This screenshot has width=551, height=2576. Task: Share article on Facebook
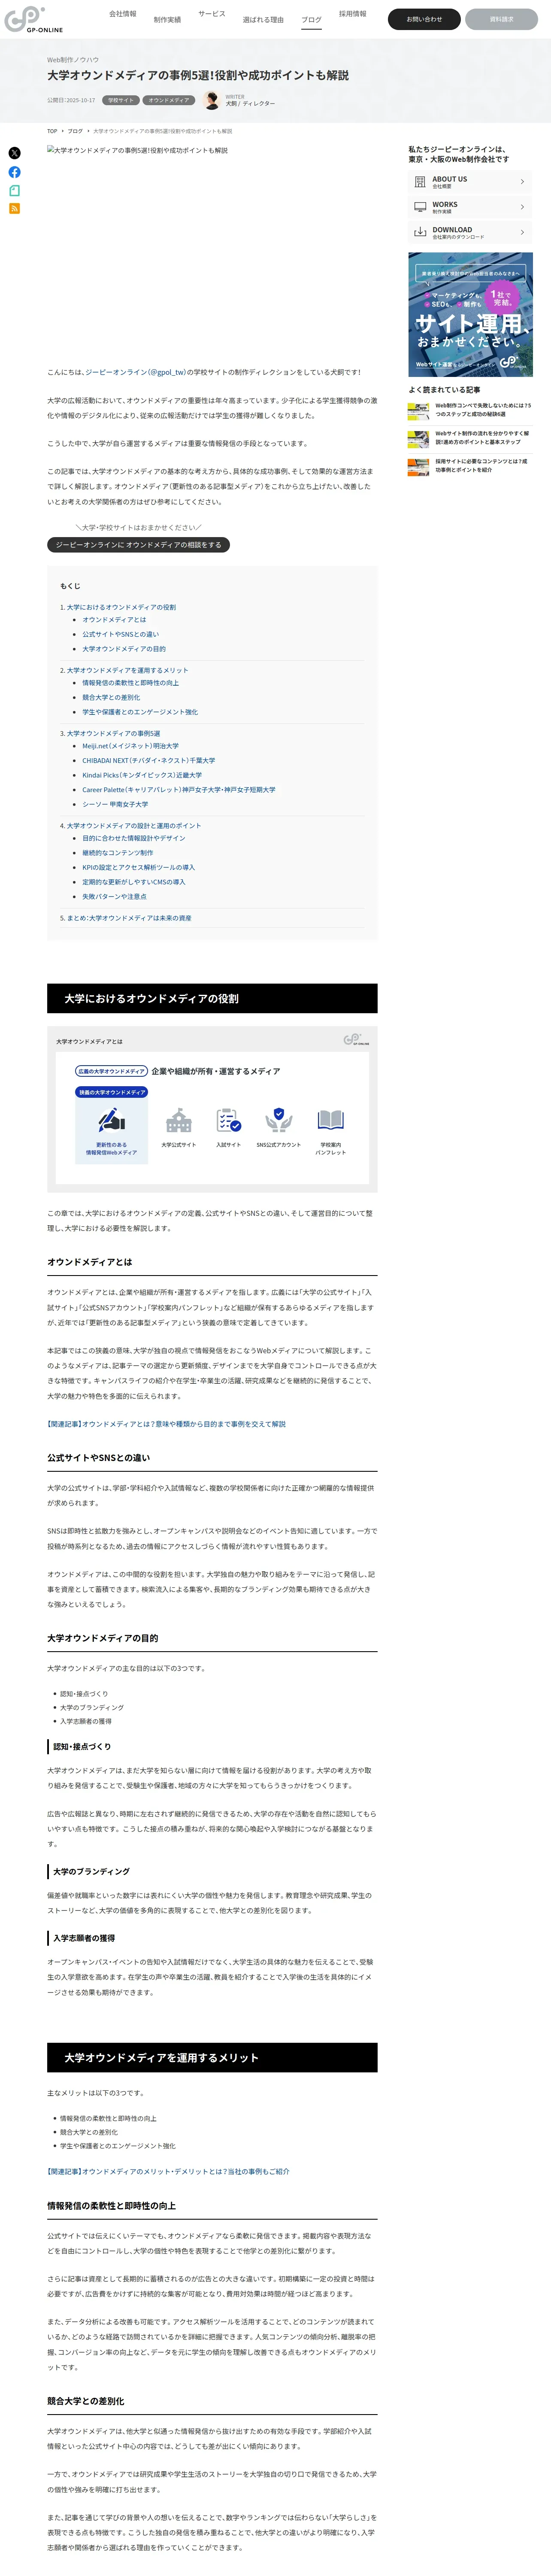[14, 172]
